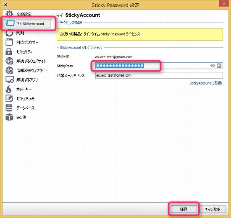Click the ignored apps monitor icon
This screenshot has width=231, height=218.
10,80
